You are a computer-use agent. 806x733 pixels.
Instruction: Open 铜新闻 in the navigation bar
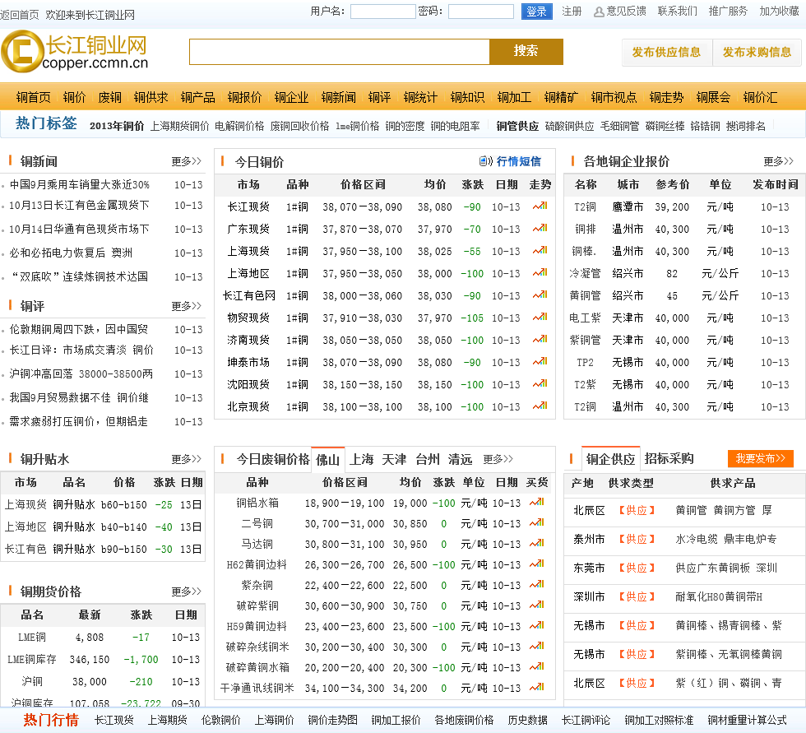(338, 97)
